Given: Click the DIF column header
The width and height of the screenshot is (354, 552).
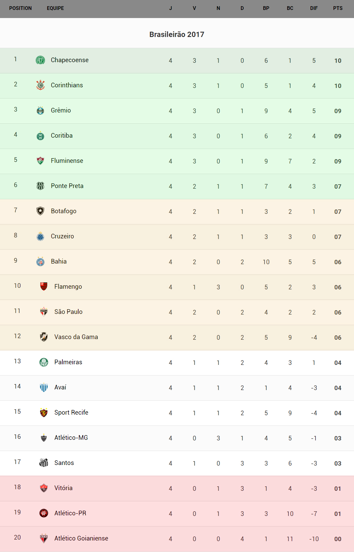Looking at the screenshot, I should 314,8.
